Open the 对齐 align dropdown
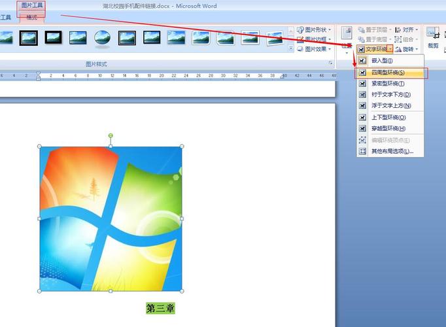 (406, 30)
